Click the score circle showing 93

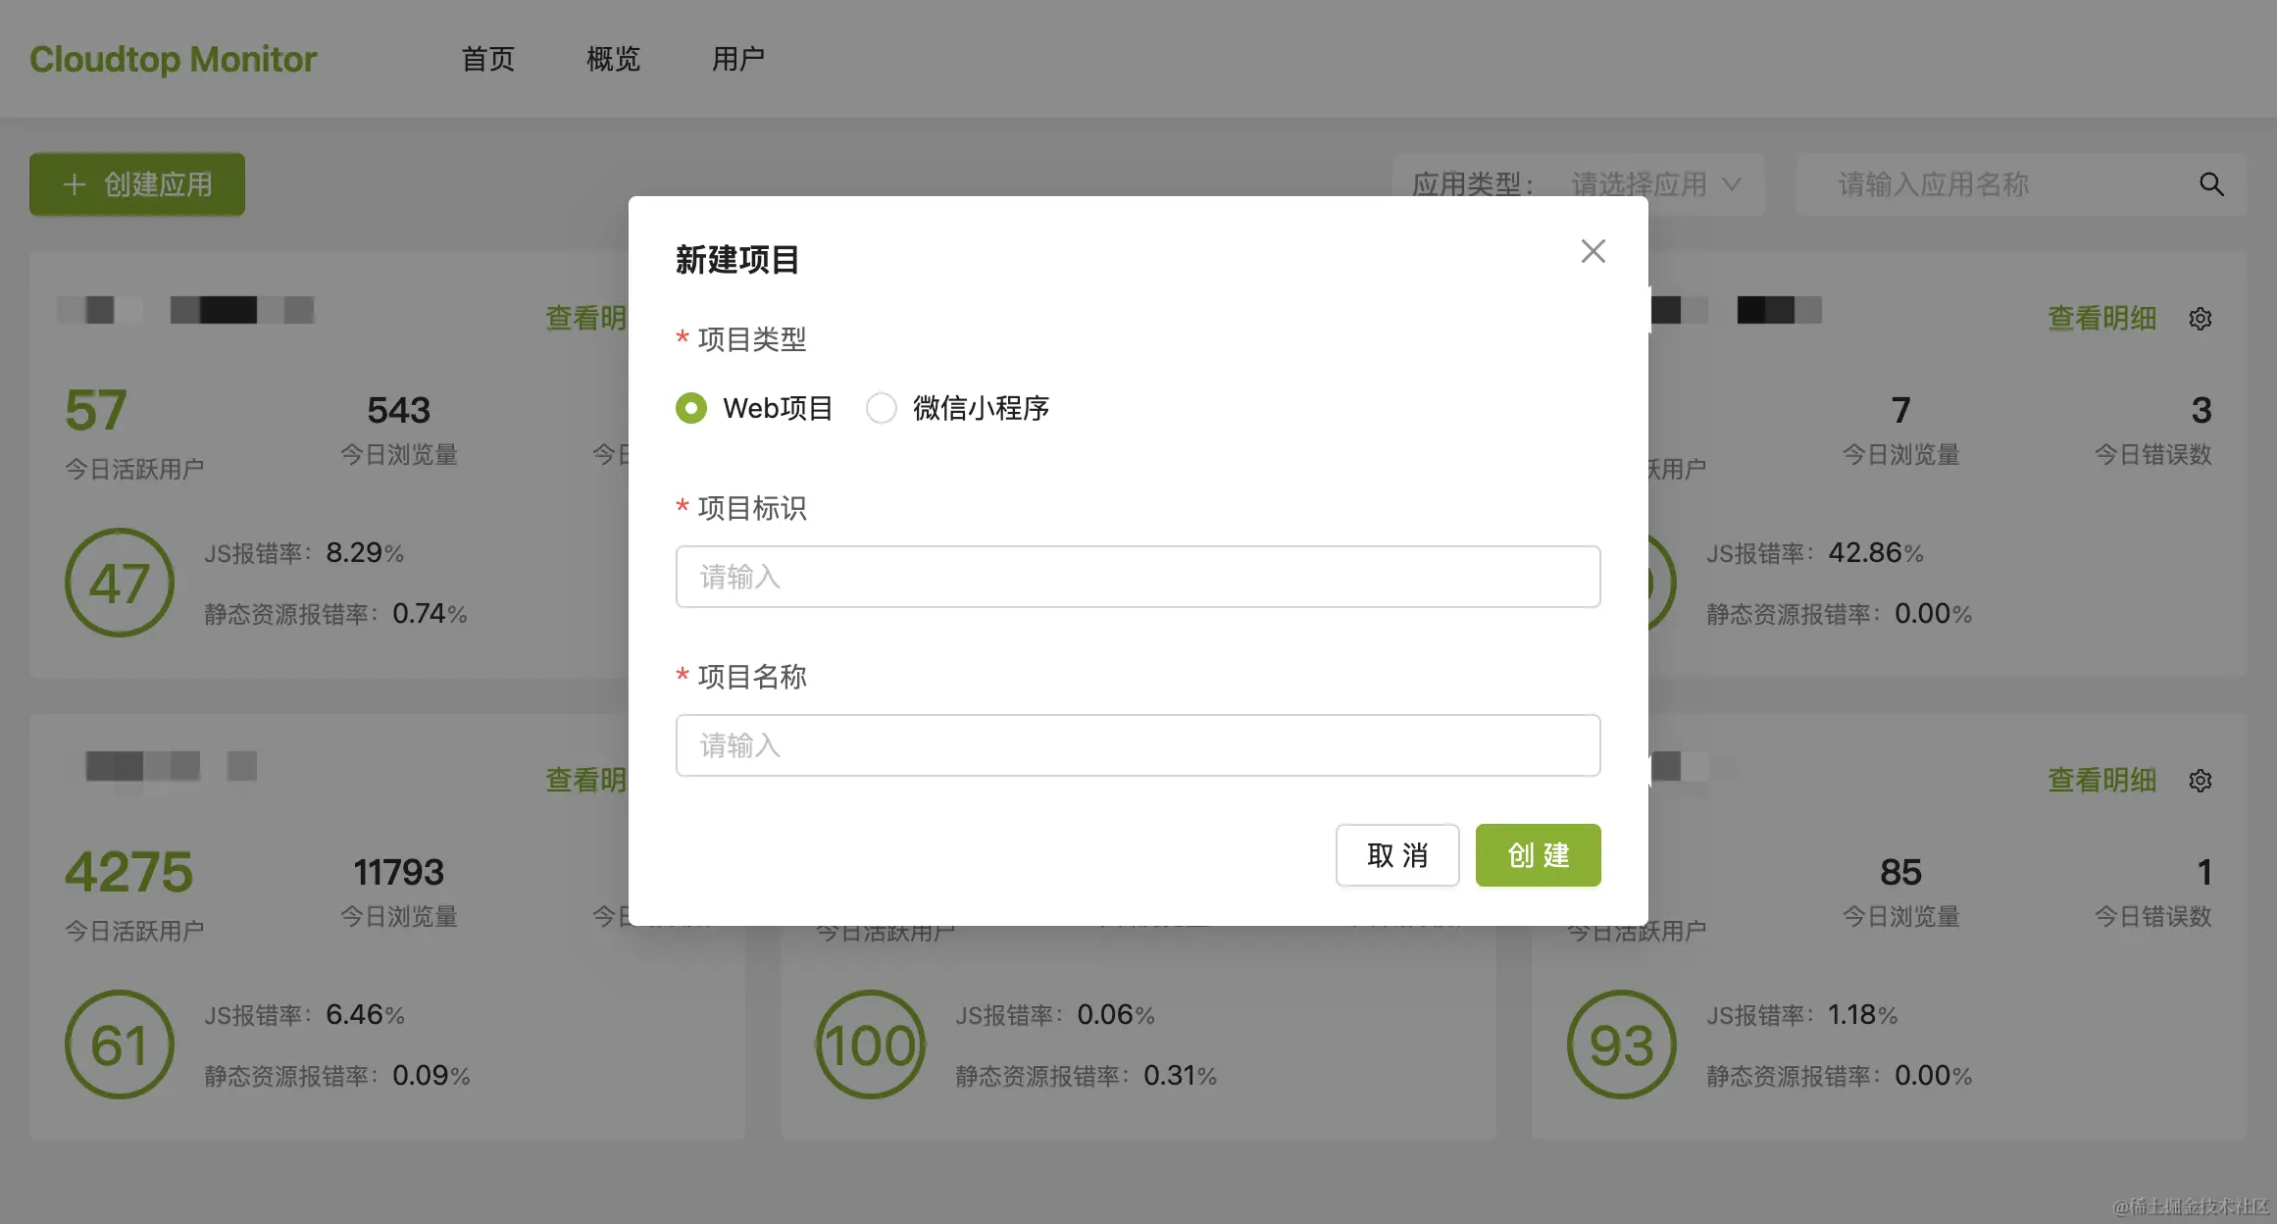coord(1622,1045)
